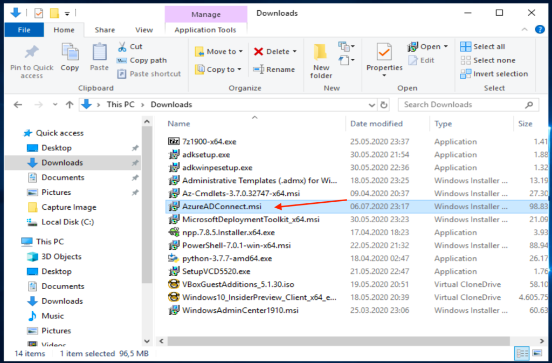Open the Application Tools tab
Screen dimensions: 552x363
click(x=205, y=30)
